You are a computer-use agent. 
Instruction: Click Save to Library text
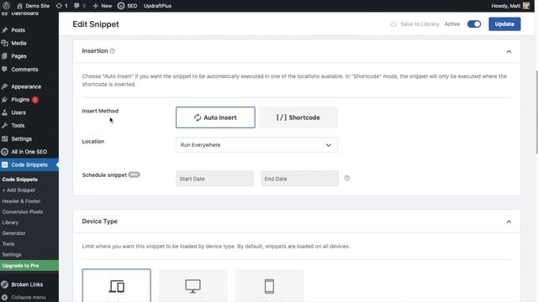[x=420, y=24]
